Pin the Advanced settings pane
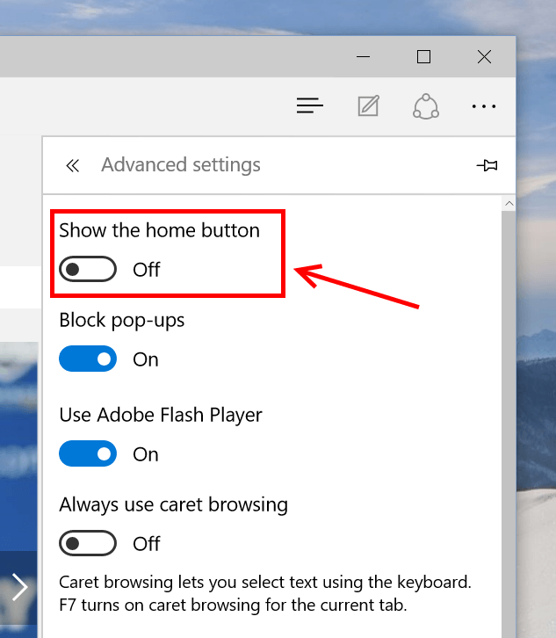This screenshot has width=556, height=638. click(487, 165)
